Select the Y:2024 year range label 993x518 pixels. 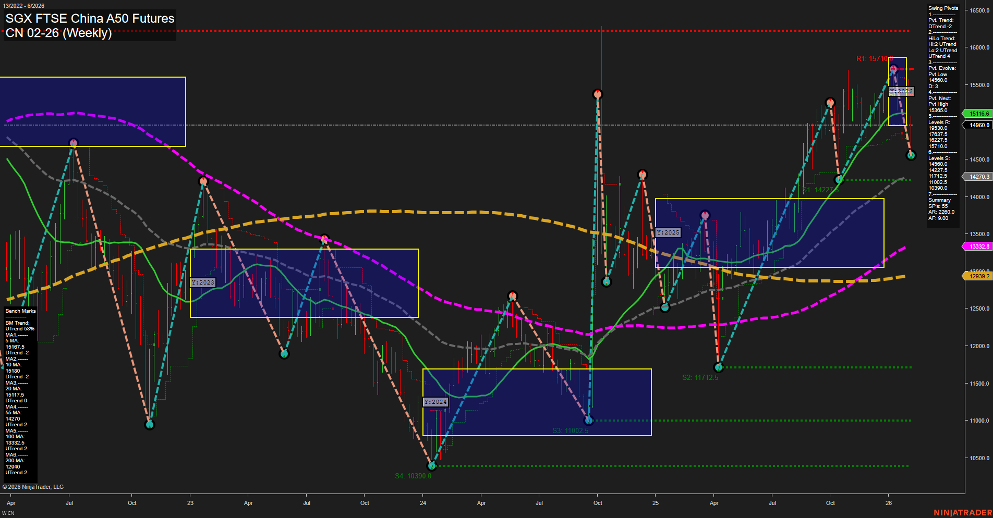click(436, 402)
